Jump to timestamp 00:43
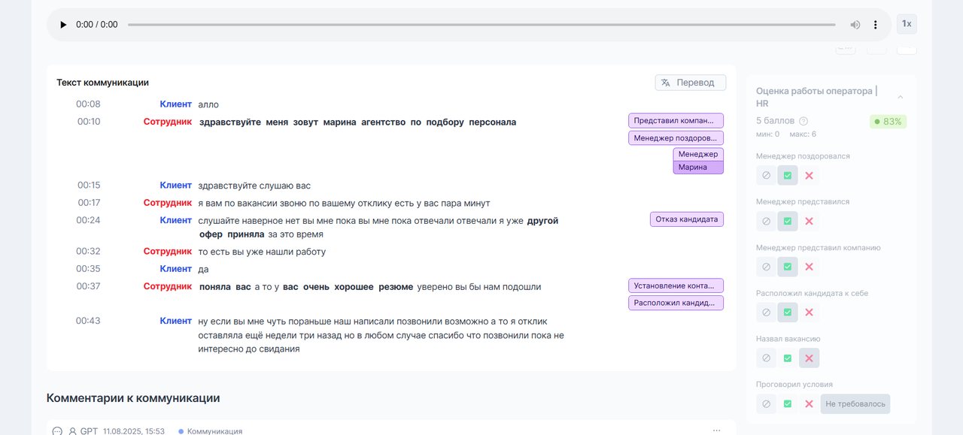The image size is (963, 435). 88,321
